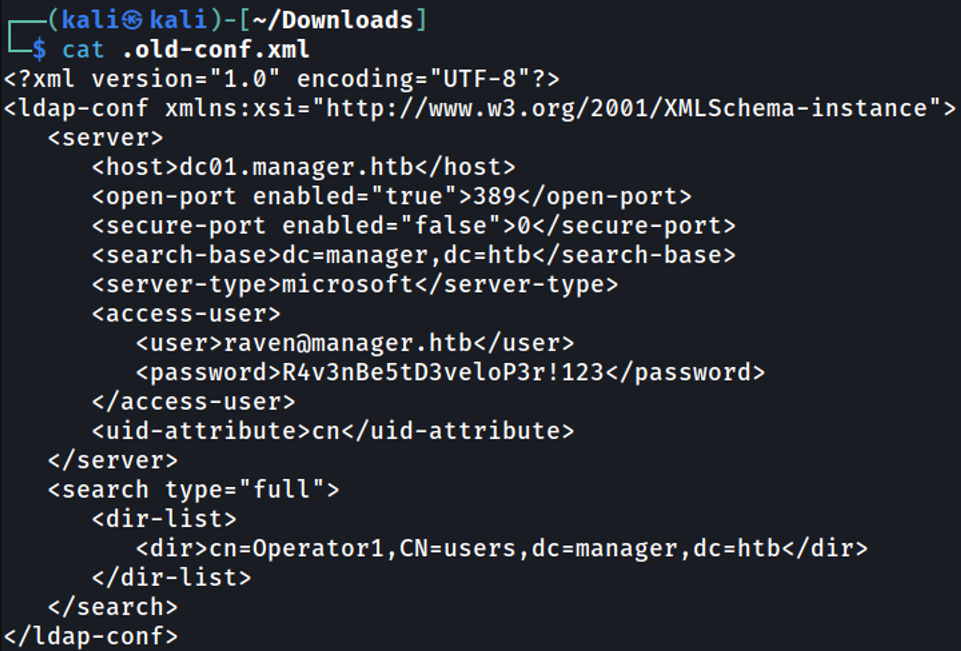Click the dollar sign prompt symbol

point(39,50)
